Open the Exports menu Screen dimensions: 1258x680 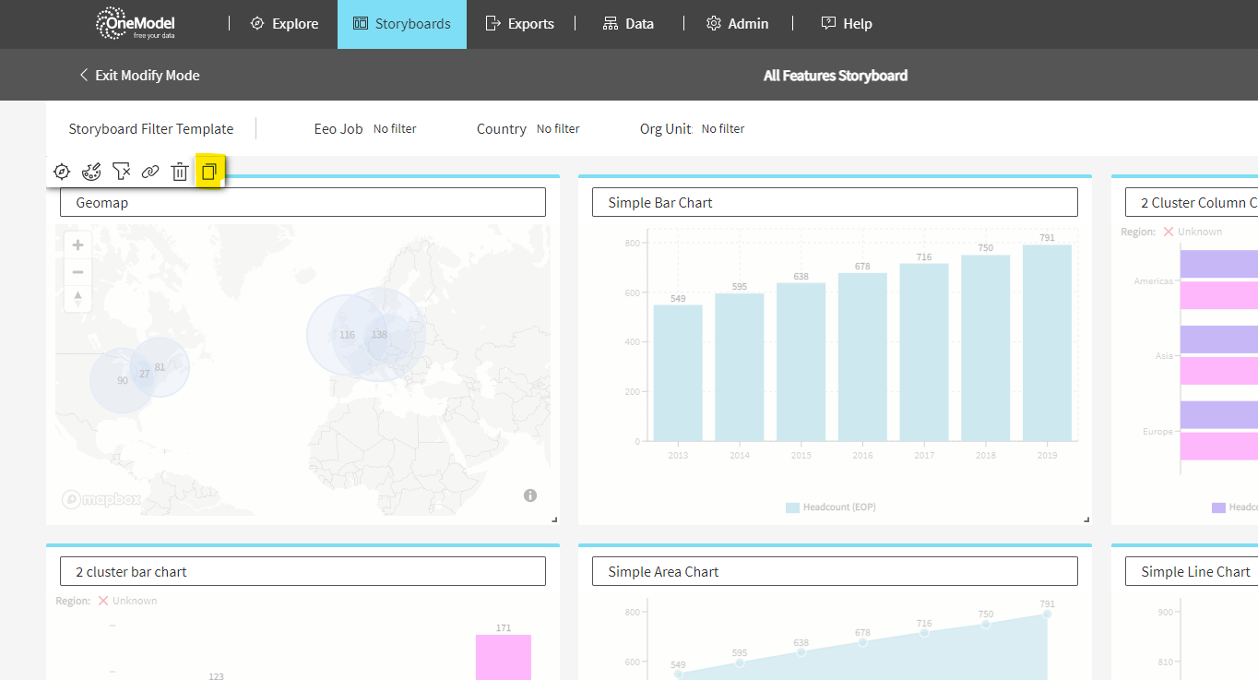(520, 24)
